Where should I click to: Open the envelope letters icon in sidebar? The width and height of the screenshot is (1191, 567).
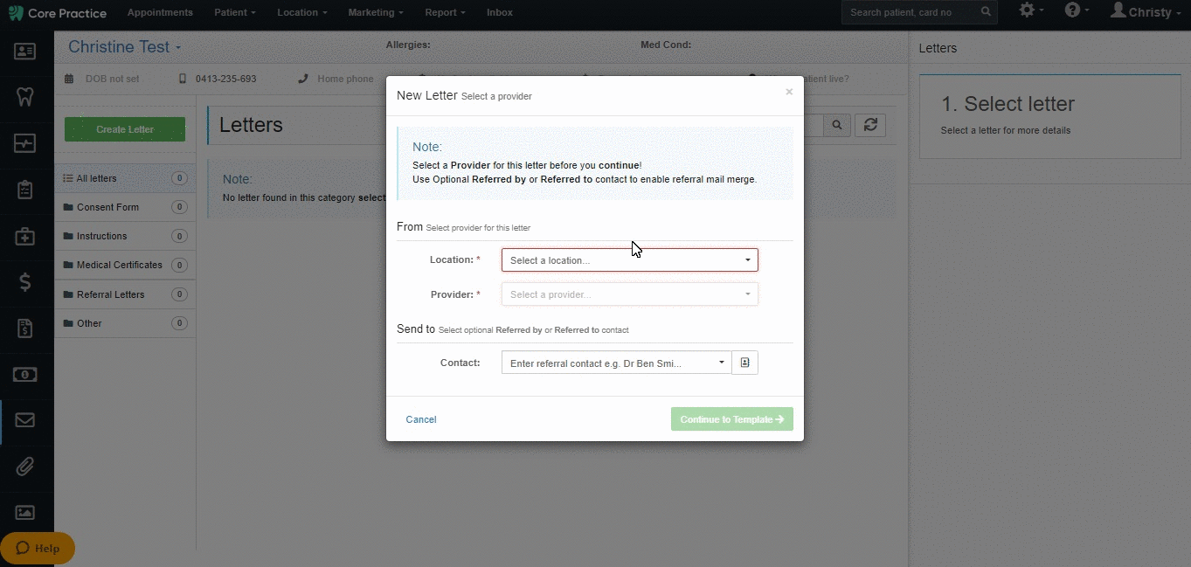click(x=25, y=420)
